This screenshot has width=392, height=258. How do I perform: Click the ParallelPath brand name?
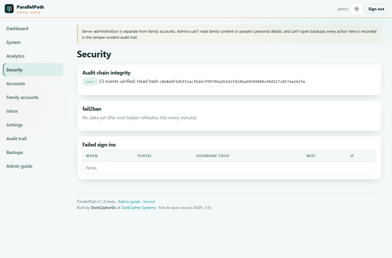30,7
